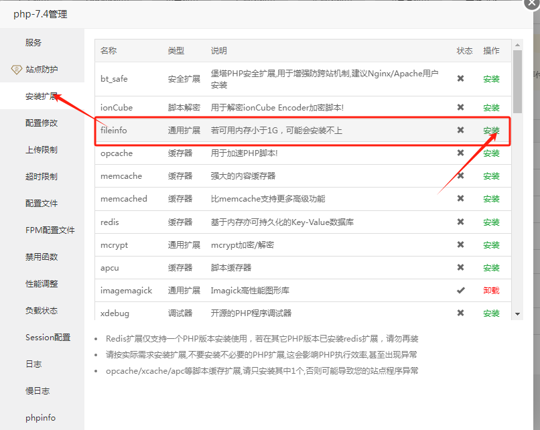Uninstall imagemagick via the 卸载 link

coord(491,291)
